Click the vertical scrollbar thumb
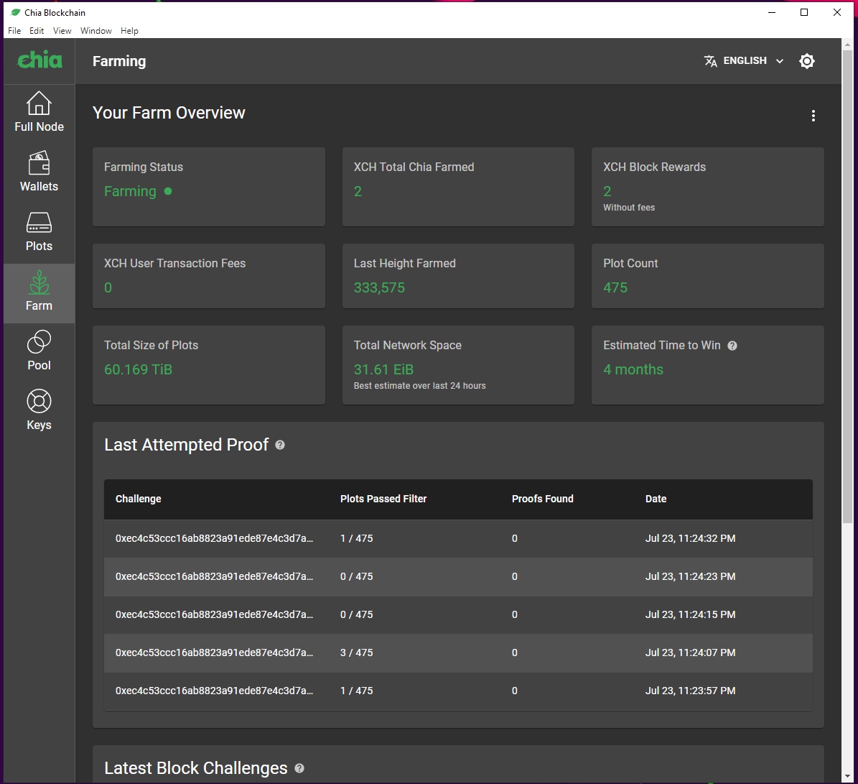Image resolution: width=858 pixels, height=784 pixels. click(x=847, y=286)
